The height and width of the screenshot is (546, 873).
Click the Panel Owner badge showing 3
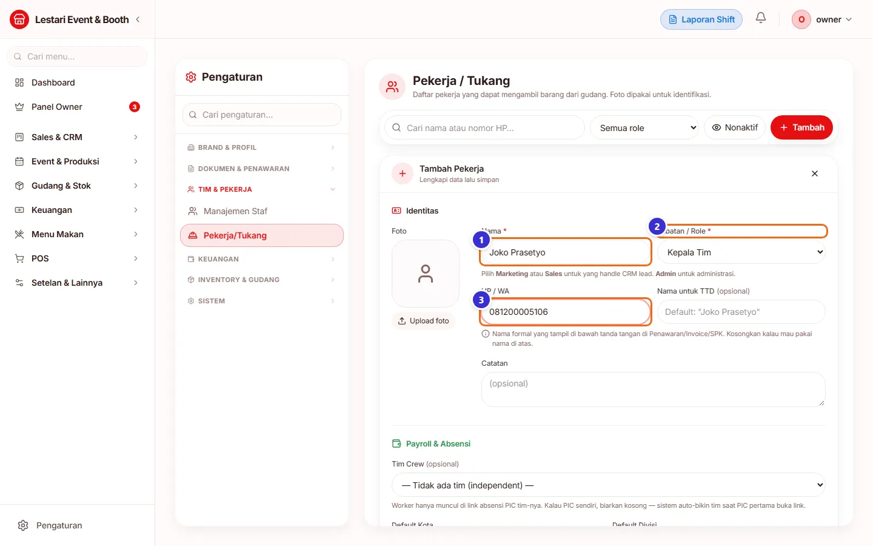point(135,107)
